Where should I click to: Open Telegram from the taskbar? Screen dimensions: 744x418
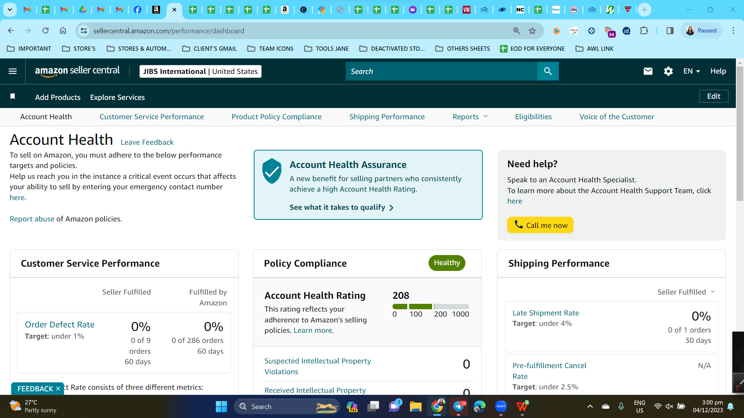(458, 406)
